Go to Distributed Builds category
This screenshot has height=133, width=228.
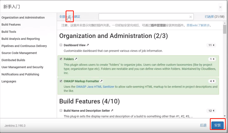click(13, 60)
